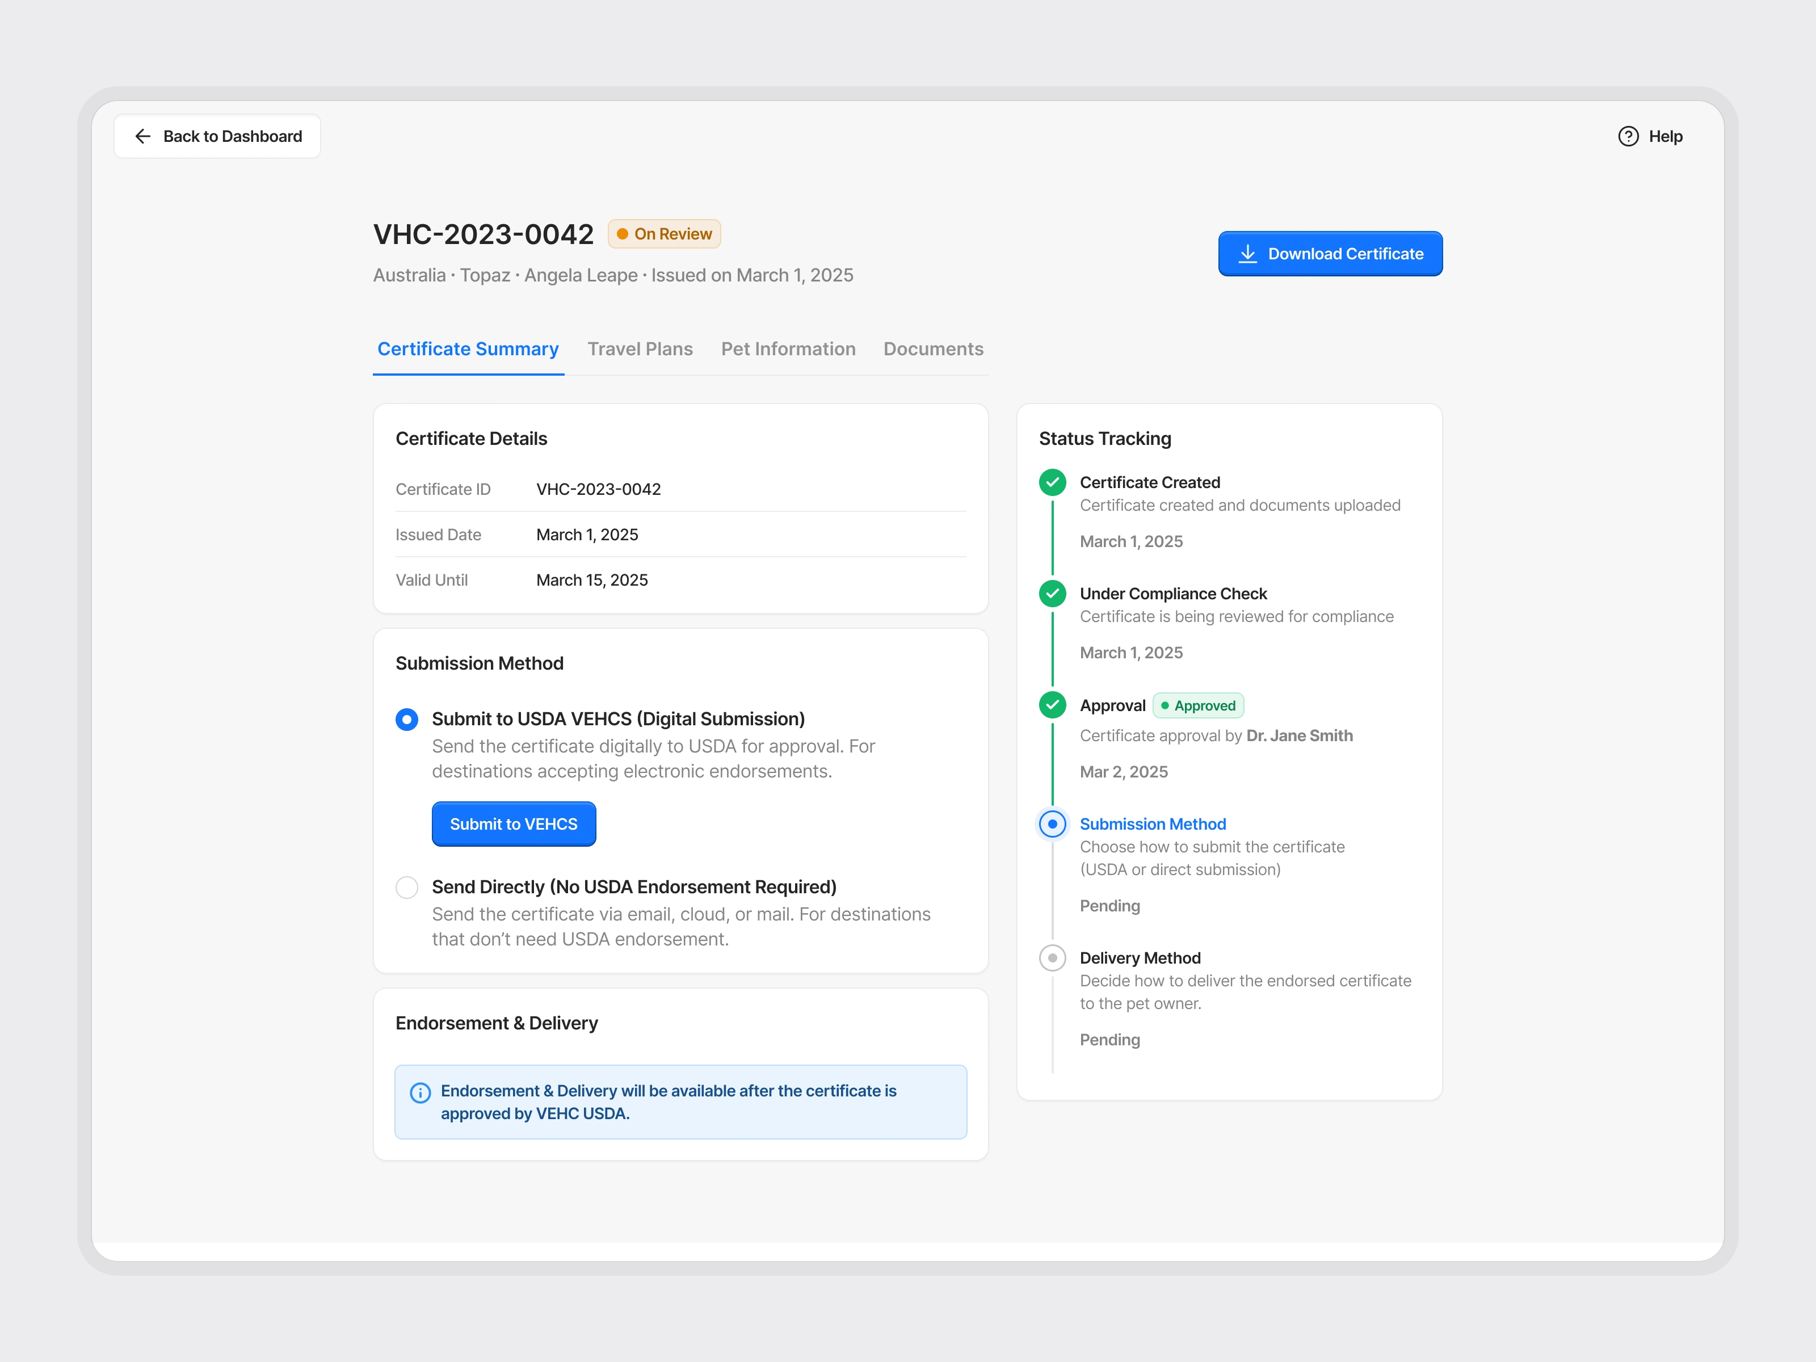Click the back arrow icon
The width and height of the screenshot is (1816, 1362).
coord(143,136)
